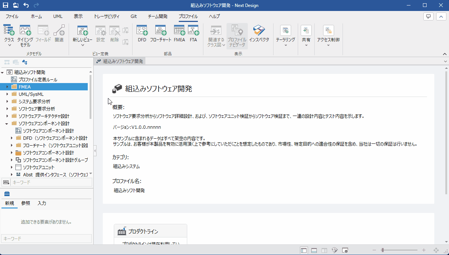Add a フローチャート part
Screen dimensions: 449x255
point(161,34)
